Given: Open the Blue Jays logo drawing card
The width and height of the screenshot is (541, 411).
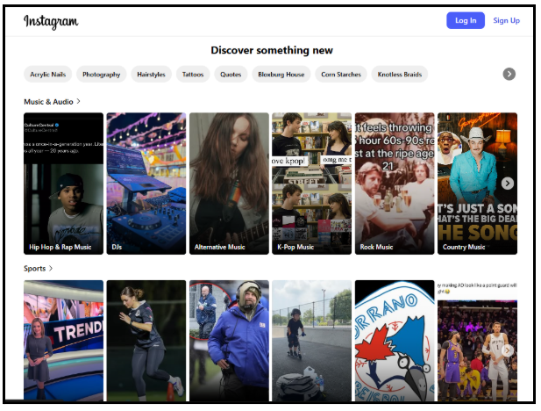Looking at the screenshot, I should click(x=395, y=341).
